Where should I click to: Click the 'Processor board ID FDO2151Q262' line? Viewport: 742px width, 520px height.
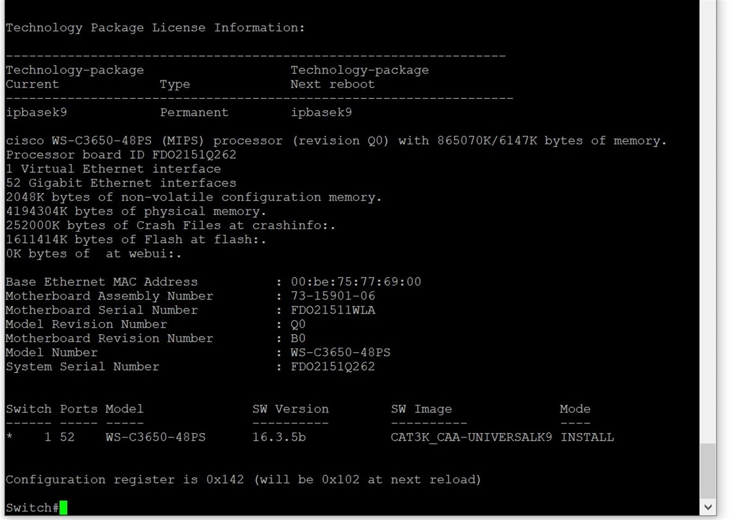(x=121, y=155)
